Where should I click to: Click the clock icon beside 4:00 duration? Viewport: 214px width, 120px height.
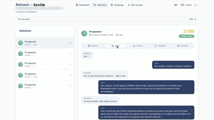117,35
